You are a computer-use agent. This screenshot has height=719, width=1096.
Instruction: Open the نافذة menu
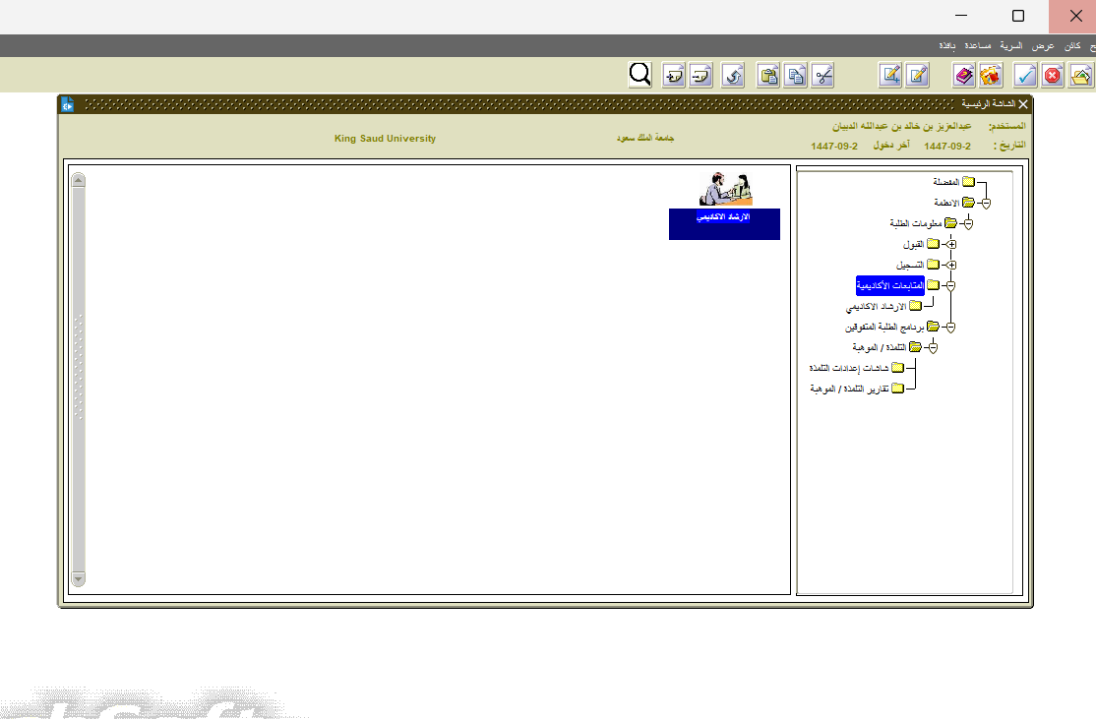point(946,45)
